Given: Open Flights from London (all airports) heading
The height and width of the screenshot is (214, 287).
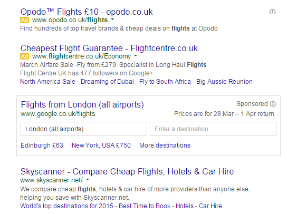Looking at the screenshot, I should pyautogui.click(x=82, y=104).
